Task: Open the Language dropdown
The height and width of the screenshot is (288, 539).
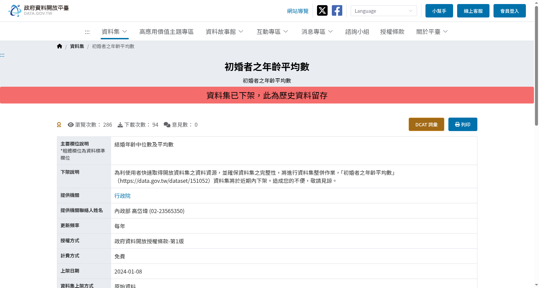Action: pos(384,11)
